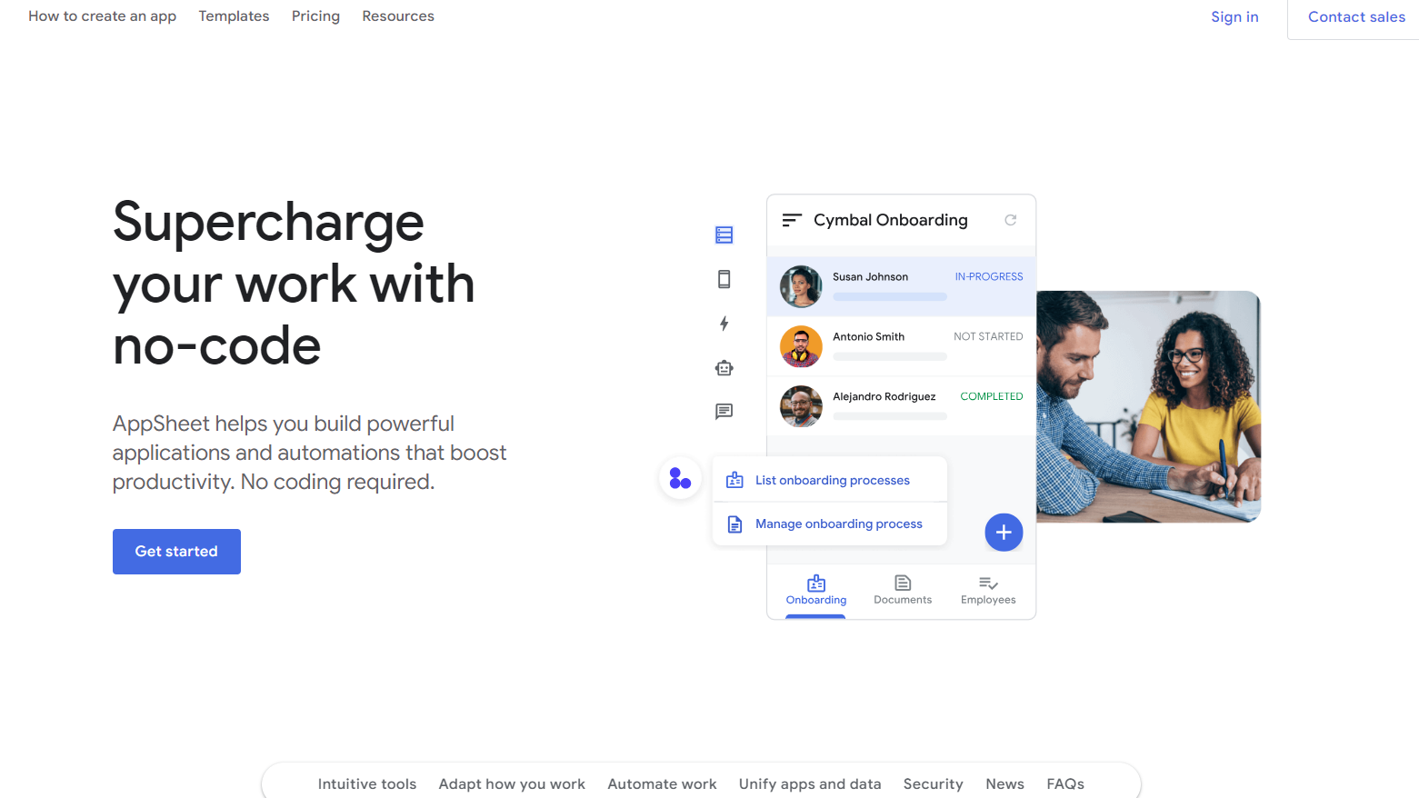1419x798 pixels.
Task: Click the Contact sales button
Action: pos(1355,17)
